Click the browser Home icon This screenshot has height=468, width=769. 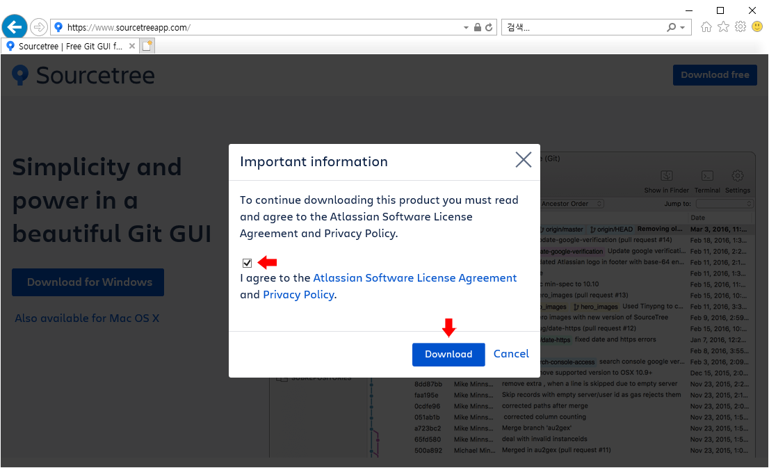tap(706, 27)
